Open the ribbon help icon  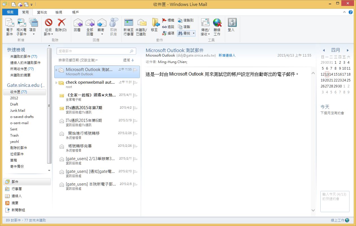(x=350, y=12)
